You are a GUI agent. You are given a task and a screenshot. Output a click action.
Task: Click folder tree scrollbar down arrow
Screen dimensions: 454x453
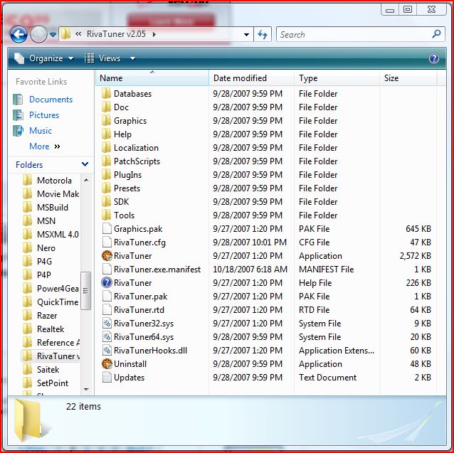(86, 390)
